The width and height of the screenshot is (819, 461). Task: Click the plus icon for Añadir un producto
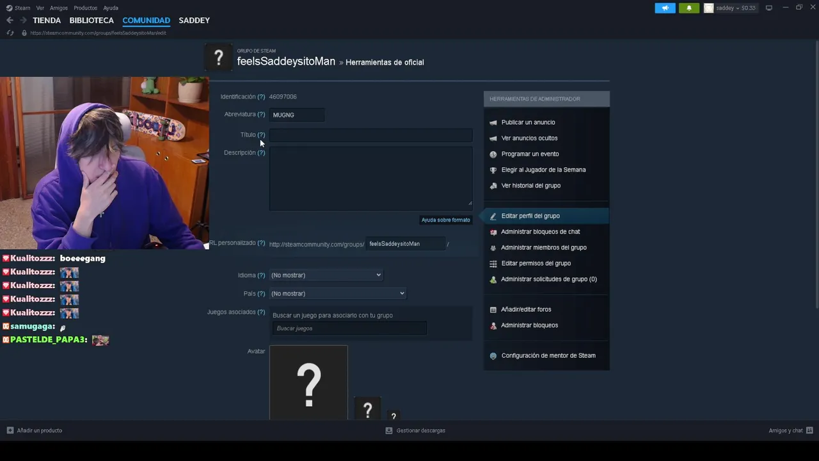pyautogui.click(x=10, y=430)
